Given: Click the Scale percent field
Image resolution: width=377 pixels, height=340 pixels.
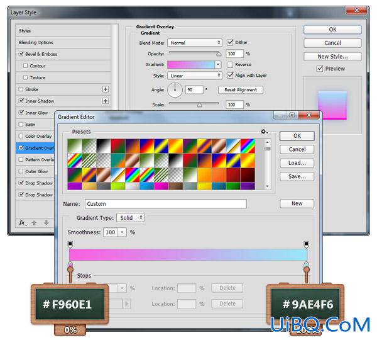Looking at the screenshot, I should coord(234,105).
